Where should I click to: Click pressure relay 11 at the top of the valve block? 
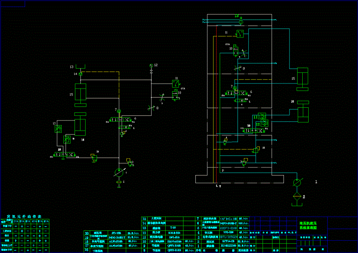click(x=240, y=34)
